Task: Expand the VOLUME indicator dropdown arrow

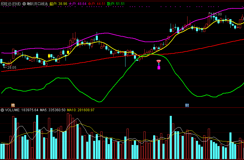Action: click(x=2, y=110)
